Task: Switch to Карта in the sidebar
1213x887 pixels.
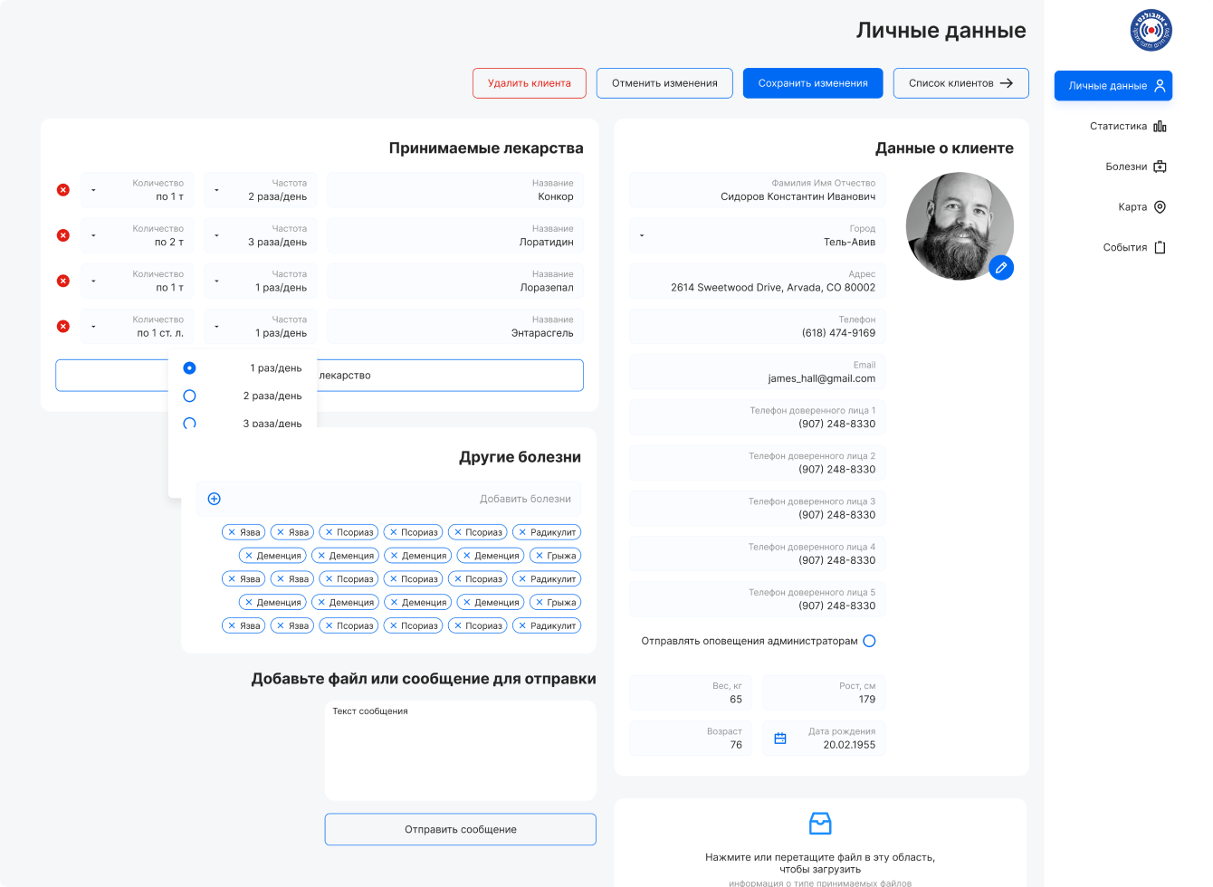Action: pos(1142,207)
